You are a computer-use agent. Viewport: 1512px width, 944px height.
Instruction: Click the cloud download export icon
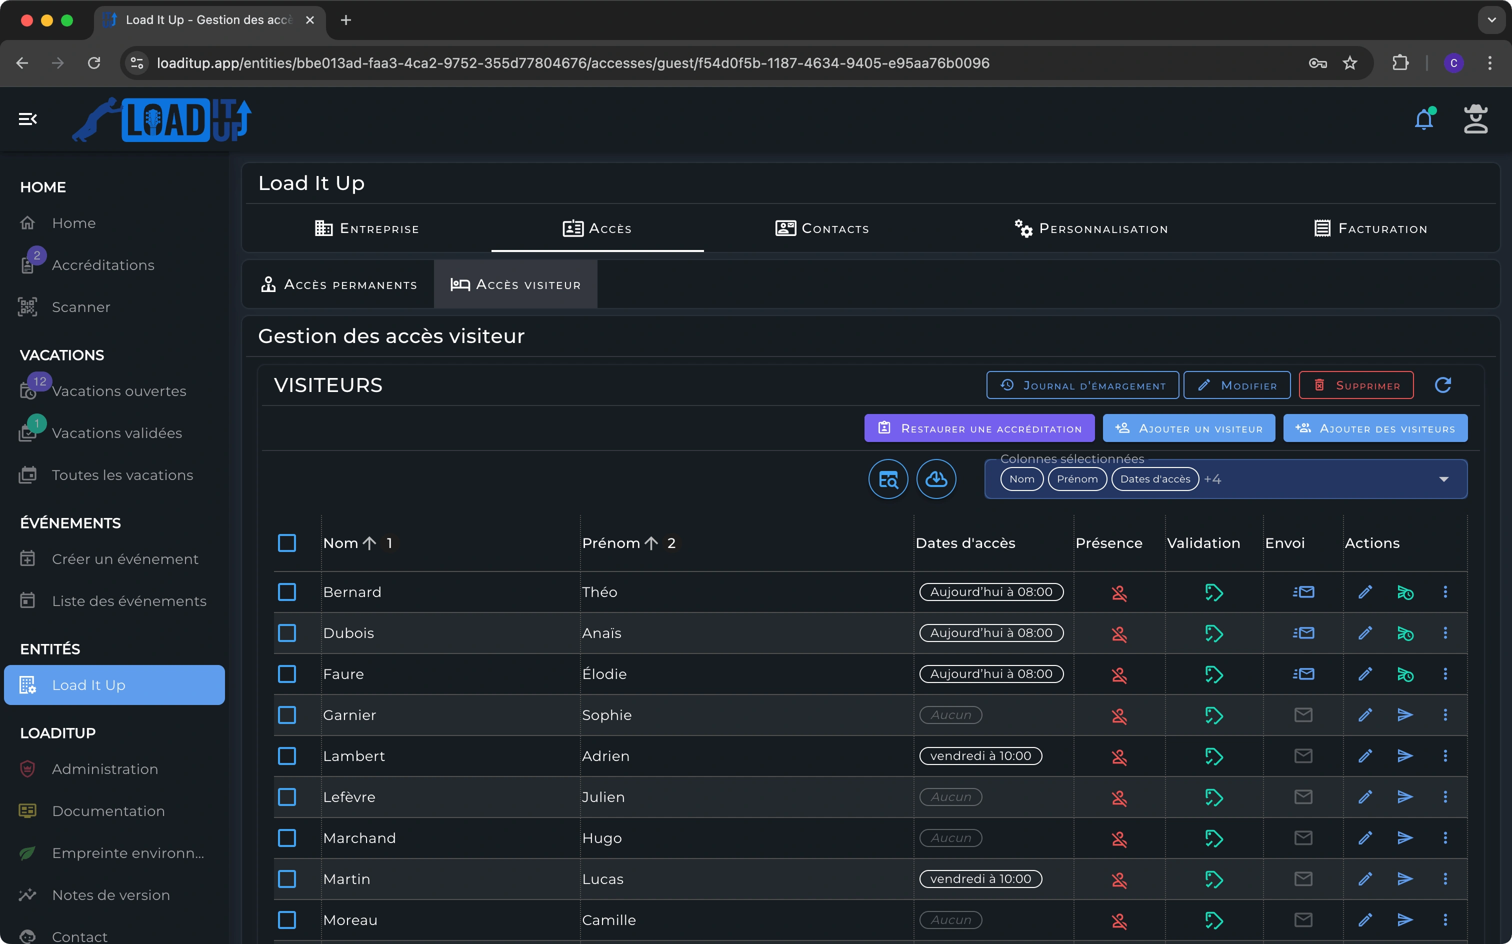tap(936, 479)
